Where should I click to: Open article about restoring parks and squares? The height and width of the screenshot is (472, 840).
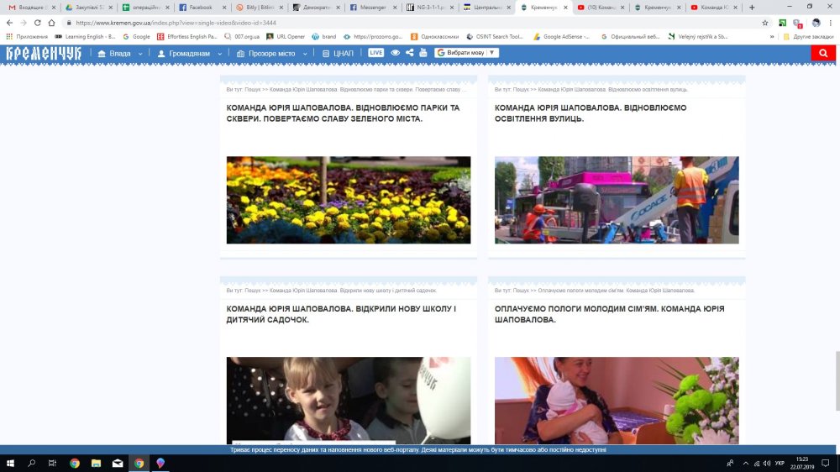pos(343,113)
